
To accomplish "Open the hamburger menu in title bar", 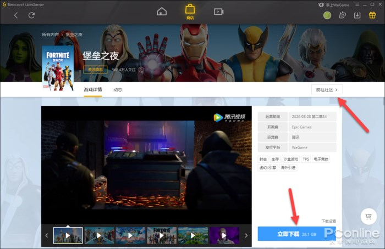I will (x=358, y=4).
